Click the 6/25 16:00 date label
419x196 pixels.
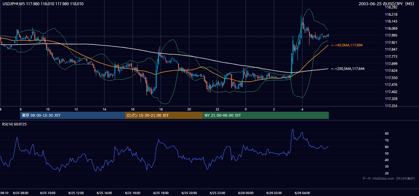pyautogui.click(x=133, y=193)
